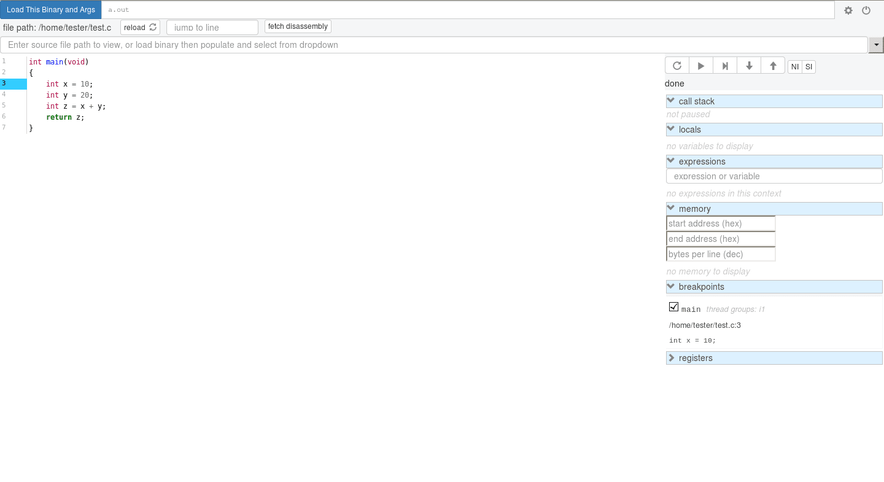Collapse the memory section

point(774,209)
